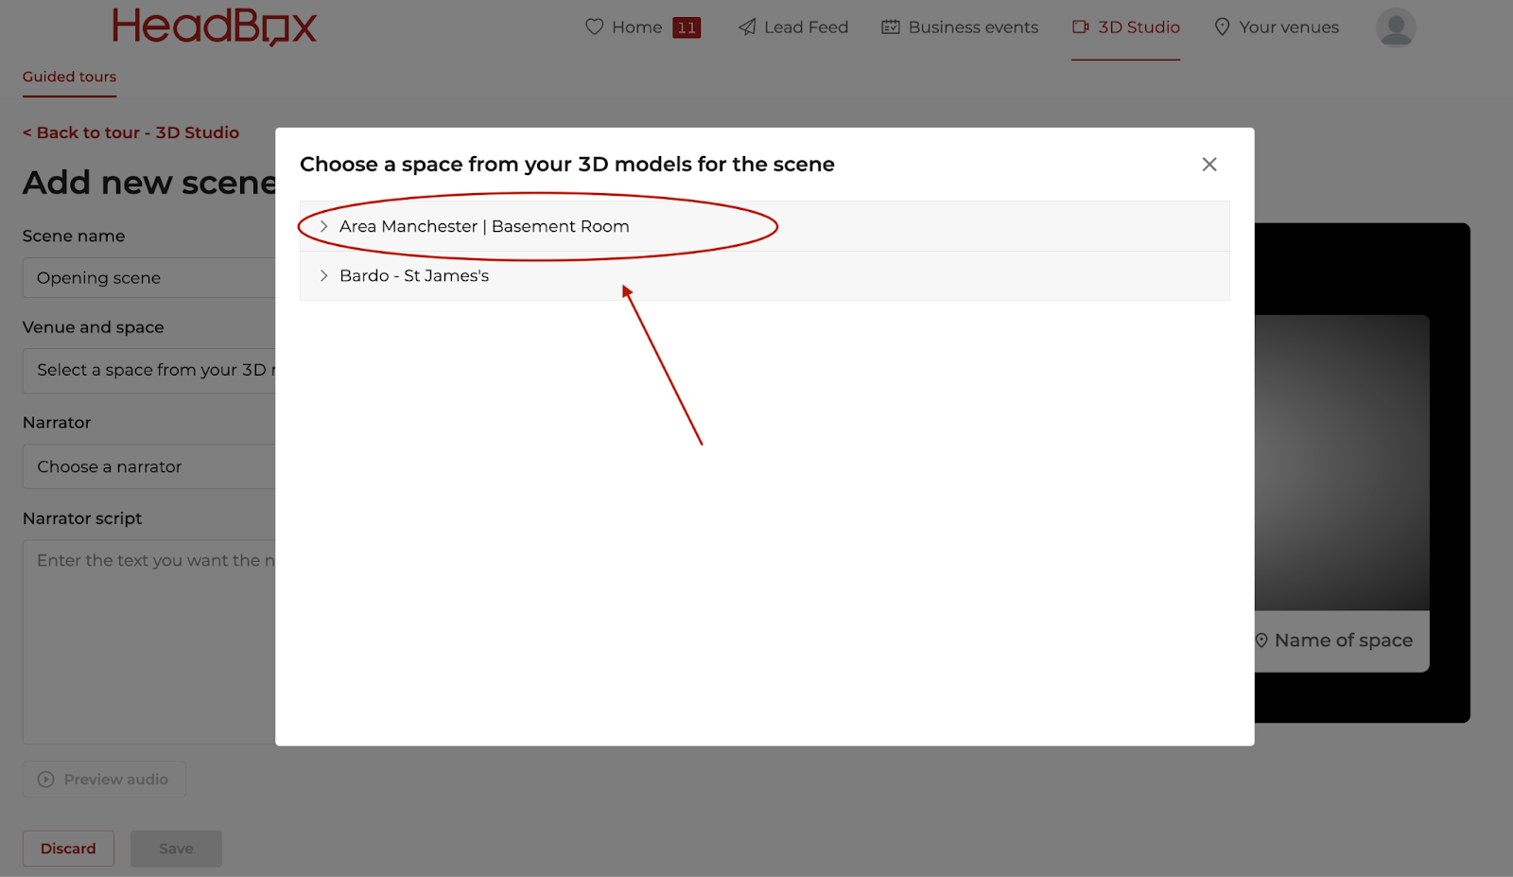Expand chevron beside Area Manchester | Basement Room

[x=323, y=226]
